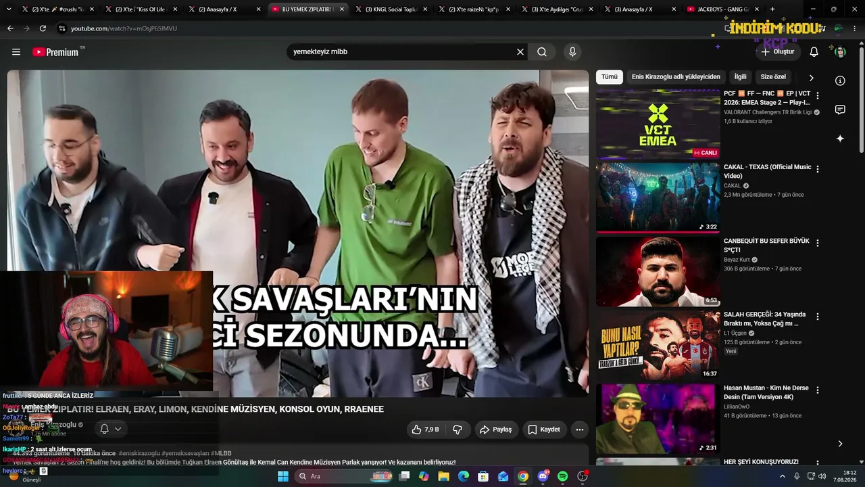Open options for VCT EMEA stream
Viewport: 865px width, 487px height.
click(x=818, y=95)
